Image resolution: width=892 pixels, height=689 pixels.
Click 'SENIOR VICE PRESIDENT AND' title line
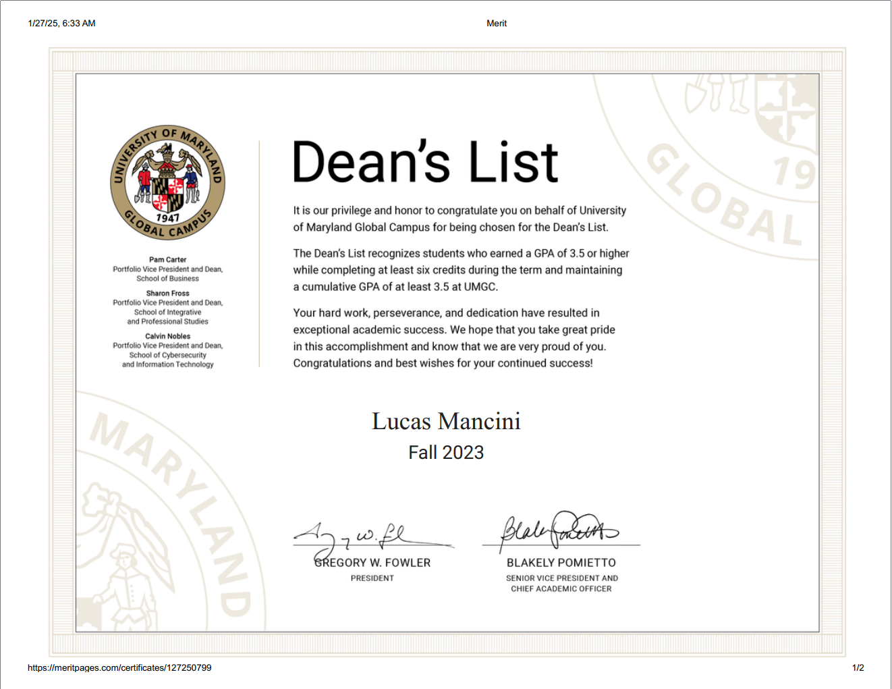[x=562, y=578]
